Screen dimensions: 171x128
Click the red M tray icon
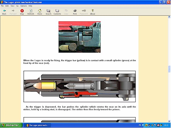point(158,125)
